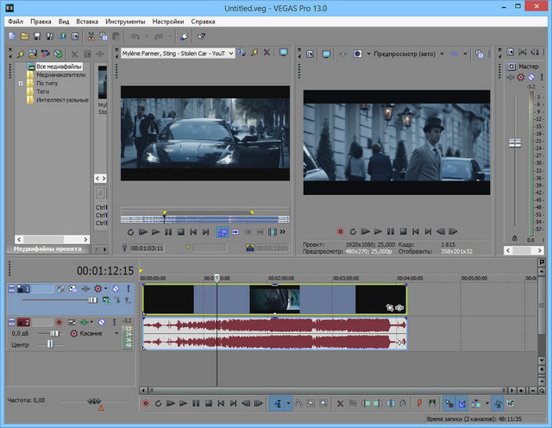This screenshot has height=428, width=552.
Task: Select Все медиафайлы folder
Action: point(60,66)
